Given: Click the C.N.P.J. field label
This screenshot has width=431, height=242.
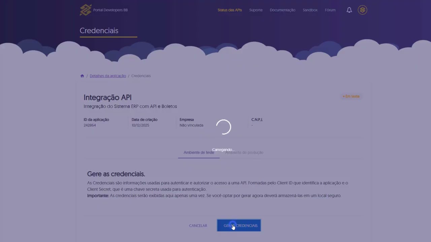Looking at the screenshot, I should (257, 120).
